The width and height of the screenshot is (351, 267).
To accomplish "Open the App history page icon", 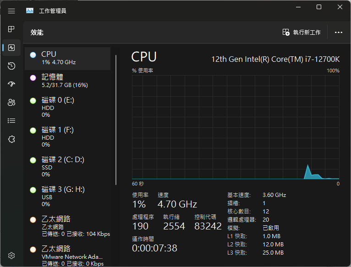I will click(11, 66).
